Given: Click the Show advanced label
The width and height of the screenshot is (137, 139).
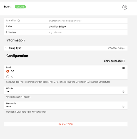Looking at the screenshot, I should pos(113,61).
